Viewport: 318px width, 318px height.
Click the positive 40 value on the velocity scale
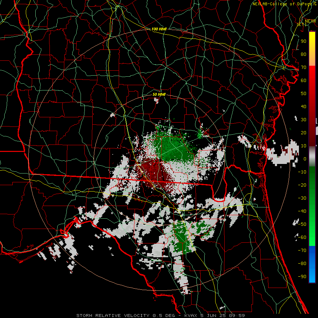[304, 107]
